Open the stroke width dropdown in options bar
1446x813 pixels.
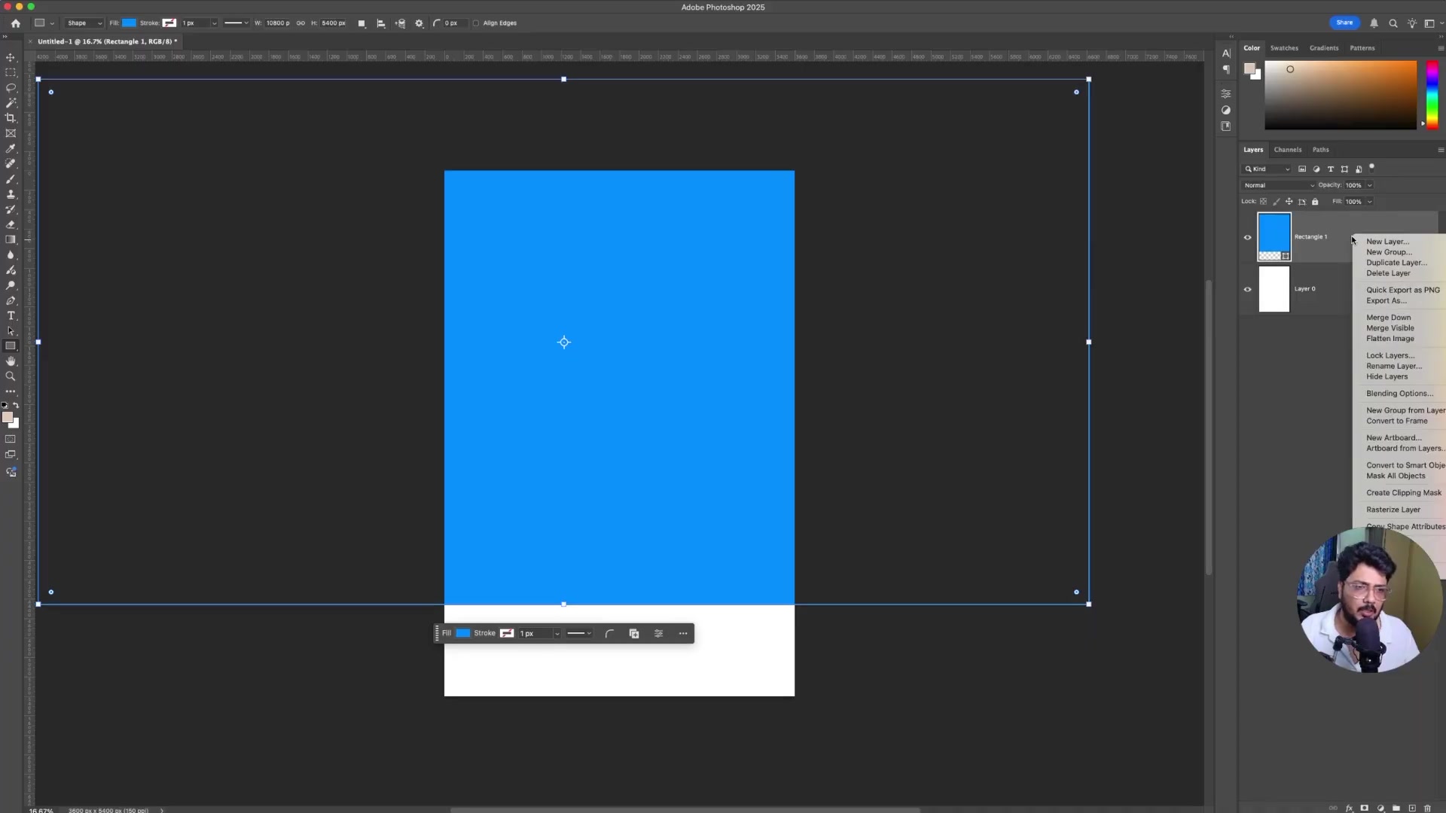(x=213, y=23)
